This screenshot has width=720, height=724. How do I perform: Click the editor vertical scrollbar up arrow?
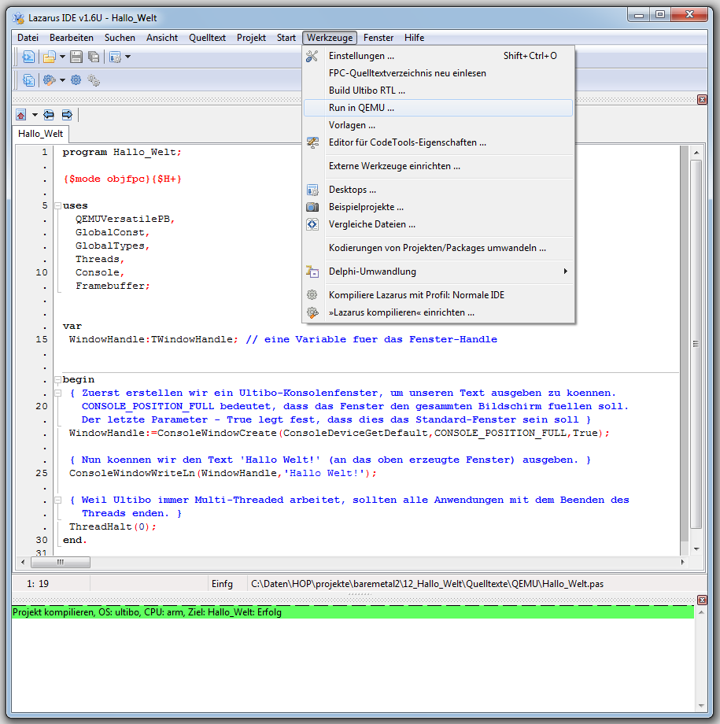696,153
